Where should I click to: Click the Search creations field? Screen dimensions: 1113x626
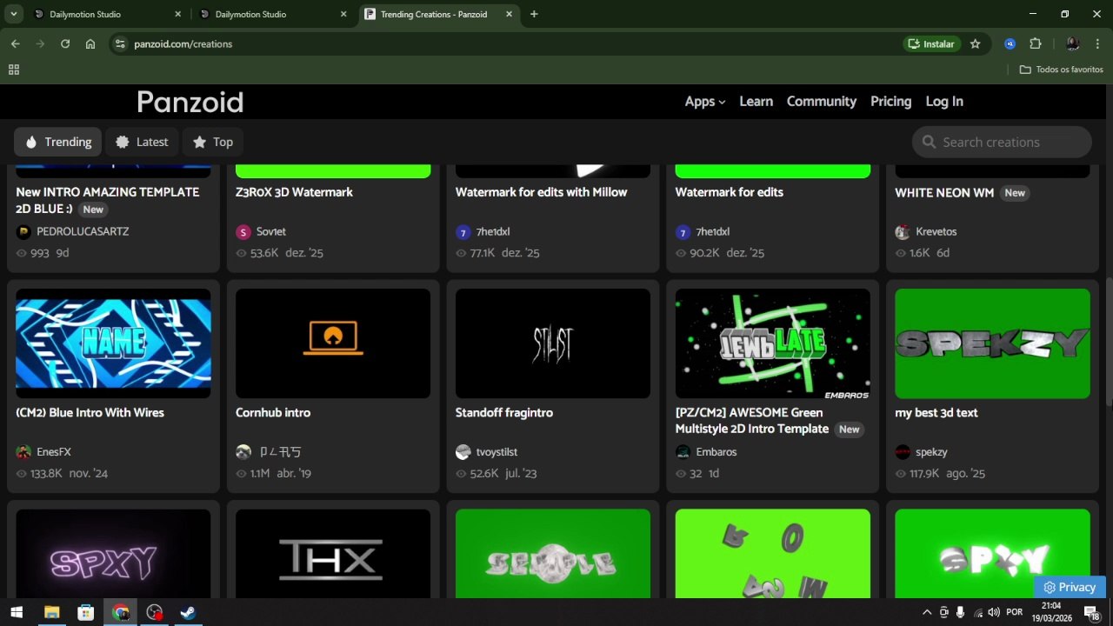(x=1002, y=142)
